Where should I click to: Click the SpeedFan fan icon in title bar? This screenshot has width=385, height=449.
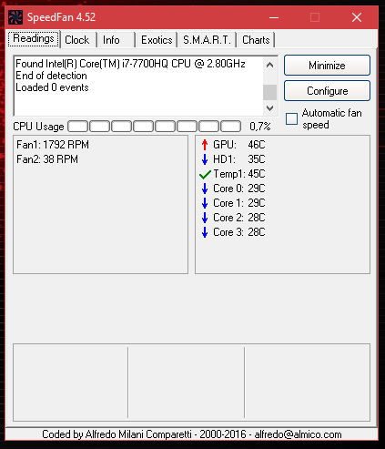(x=15, y=17)
